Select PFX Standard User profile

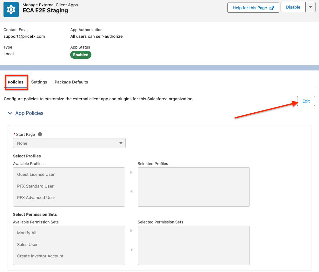35,186
